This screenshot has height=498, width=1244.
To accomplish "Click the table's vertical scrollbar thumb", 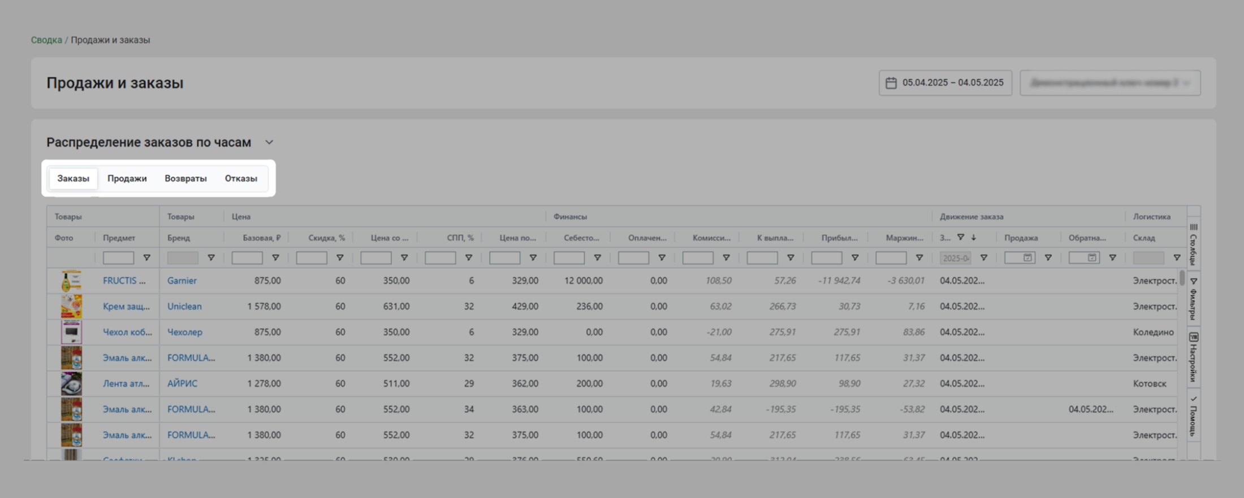I will pyautogui.click(x=1182, y=278).
